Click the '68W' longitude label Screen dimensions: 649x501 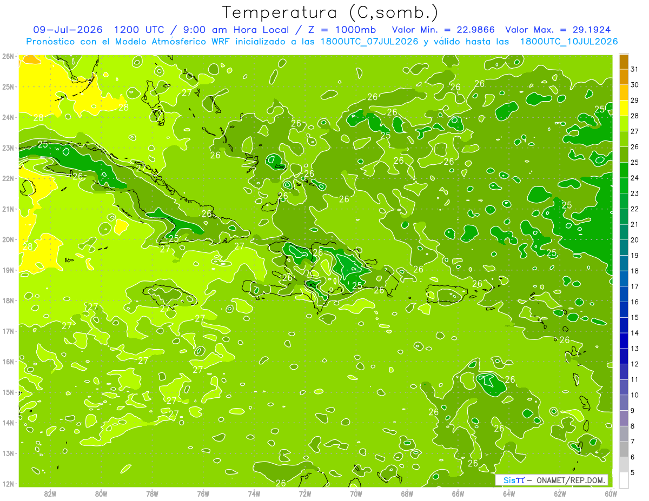[x=407, y=493]
